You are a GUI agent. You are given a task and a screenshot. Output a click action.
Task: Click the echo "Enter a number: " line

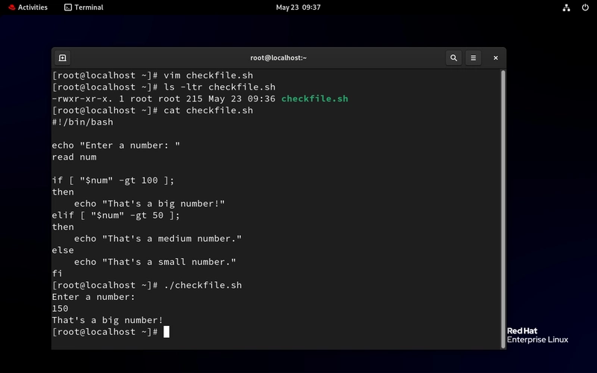tap(116, 145)
